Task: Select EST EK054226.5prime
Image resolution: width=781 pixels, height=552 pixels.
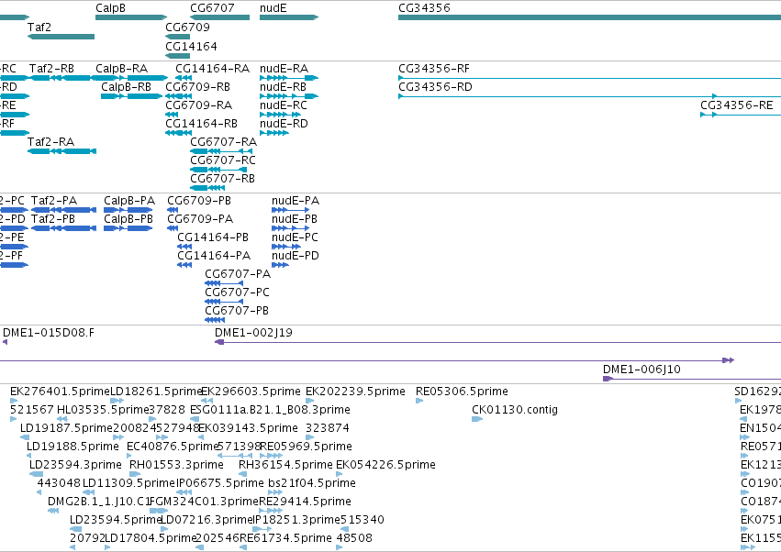Action: pyautogui.click(x=386, y=465)
